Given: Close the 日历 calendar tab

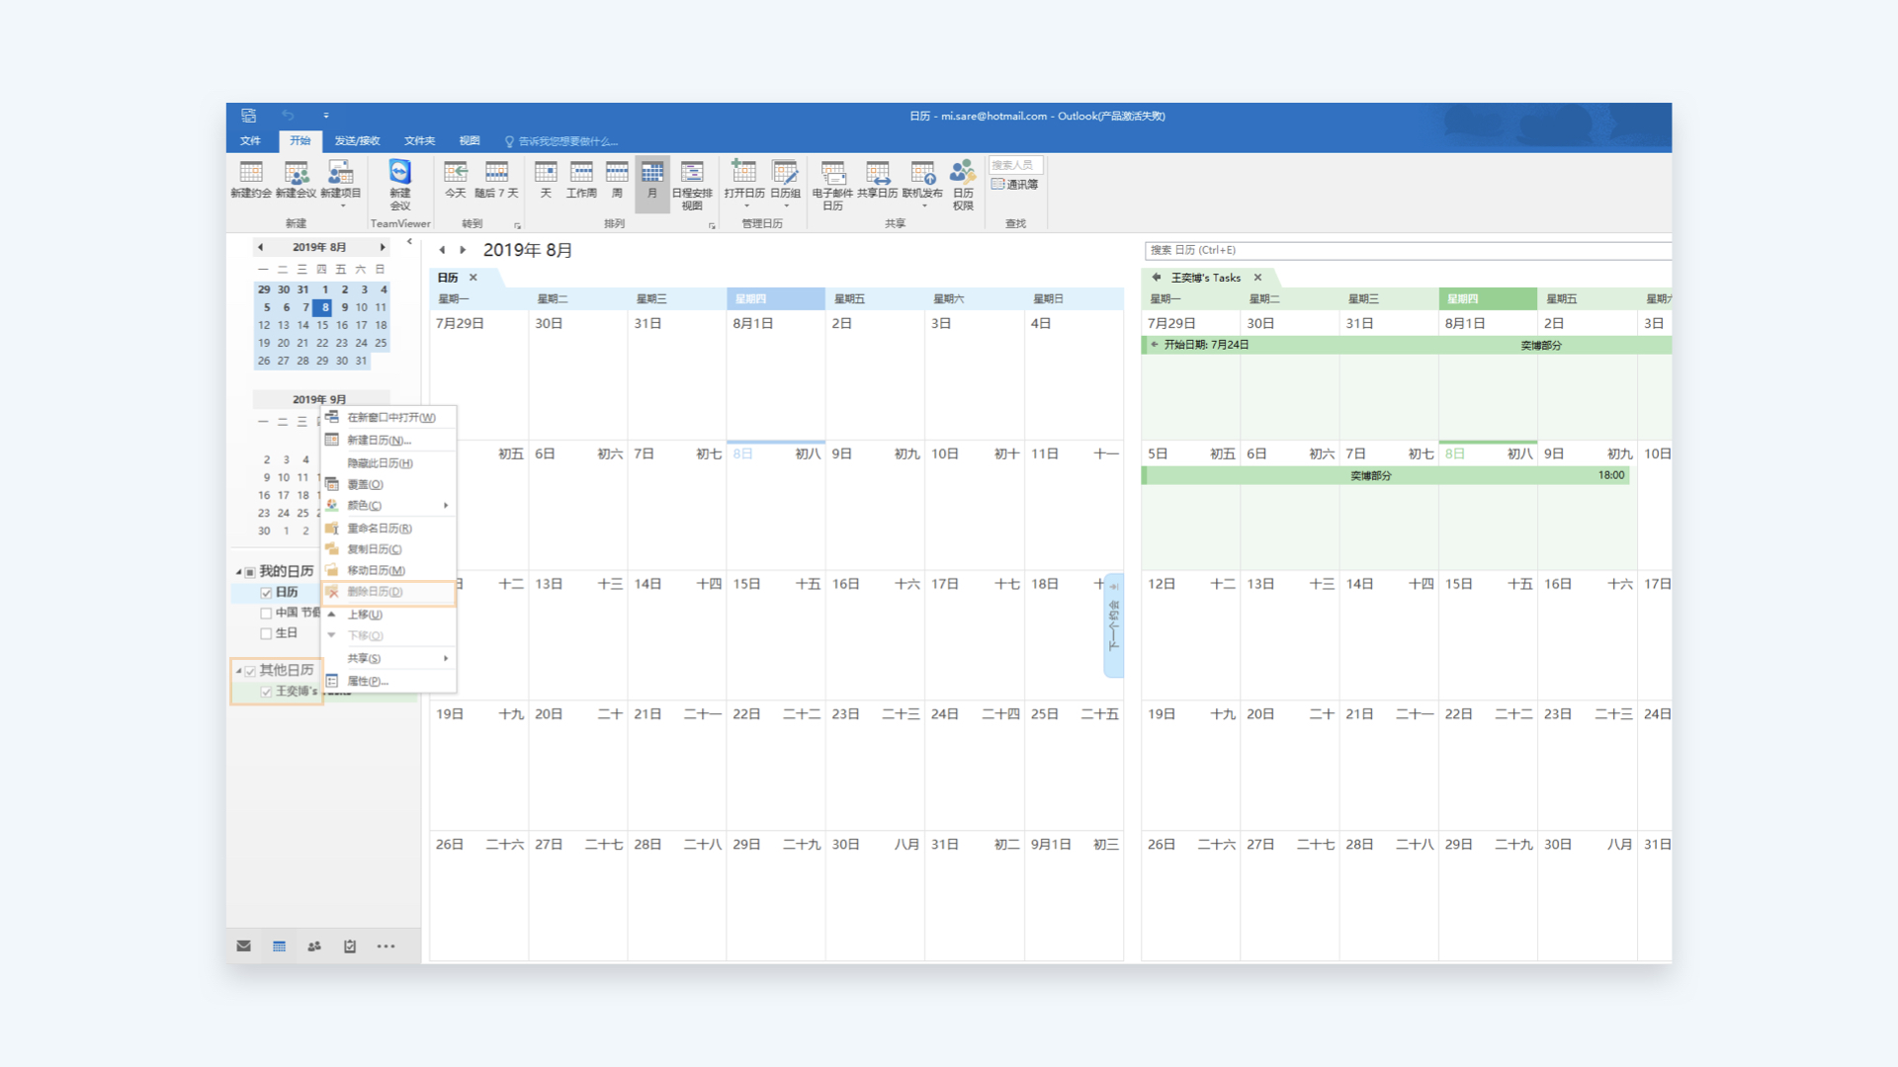Looking at the screenshot, I should [x=474, y=278].
